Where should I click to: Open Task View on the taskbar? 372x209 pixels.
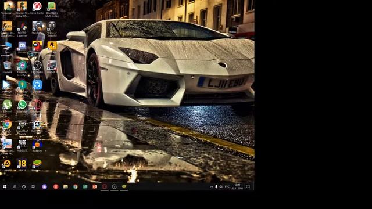(x=34, y=187)
